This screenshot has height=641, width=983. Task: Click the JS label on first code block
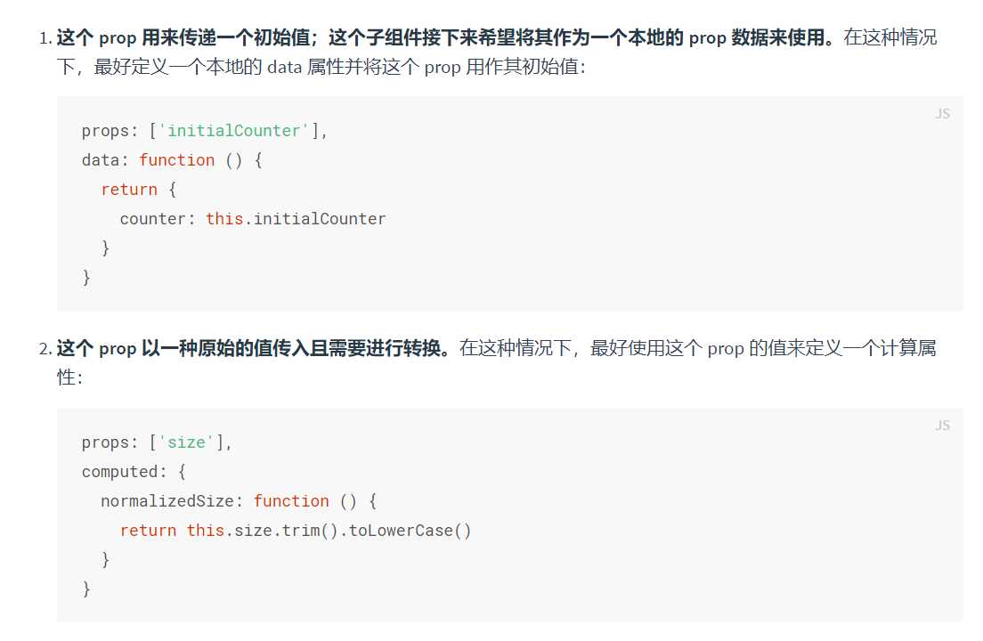pos(942,114)
